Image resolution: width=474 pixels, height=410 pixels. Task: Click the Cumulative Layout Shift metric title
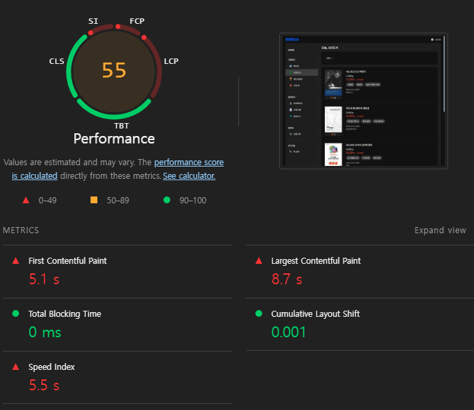pyautogui.click(x=315, y=314)
